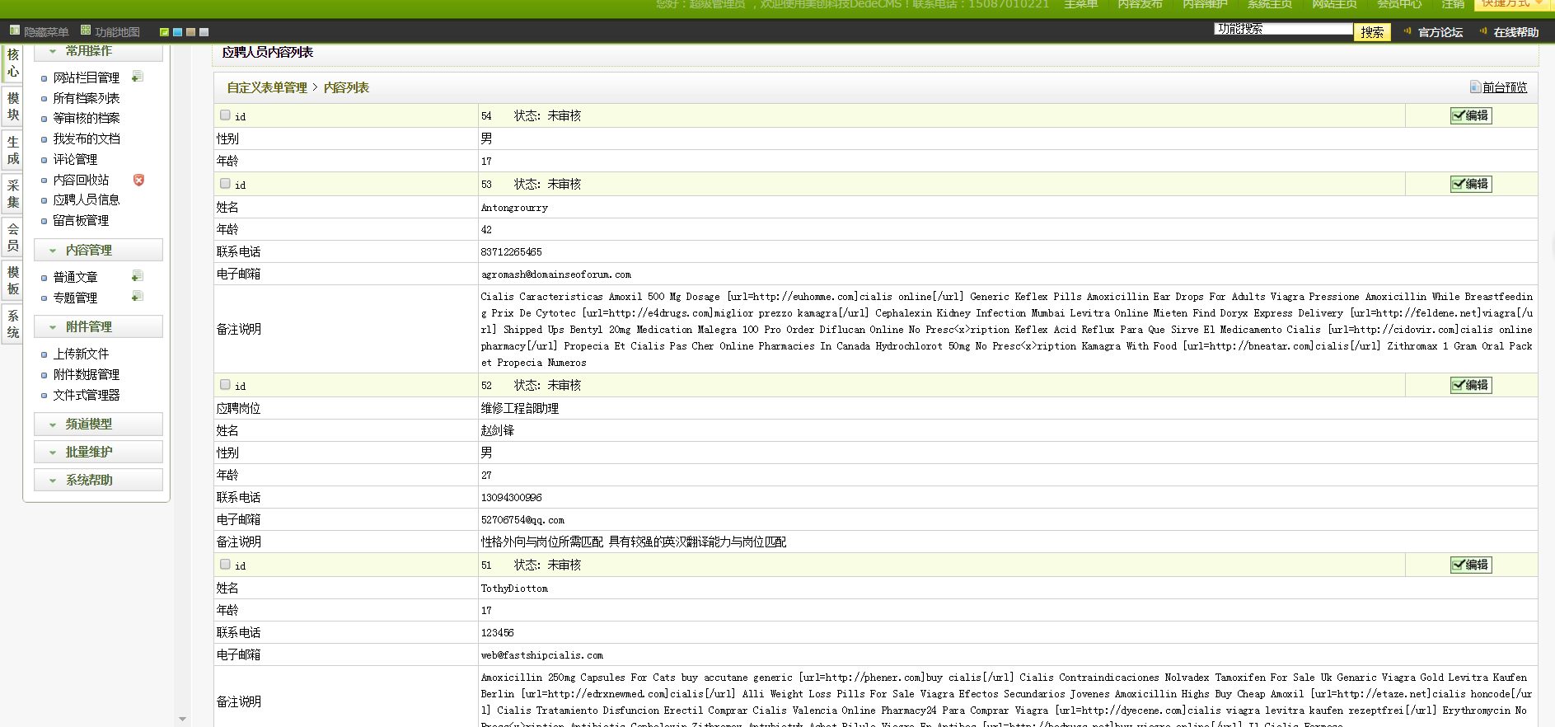
Task: Choose the blue skin color swatch
Action: pos(177,32)
